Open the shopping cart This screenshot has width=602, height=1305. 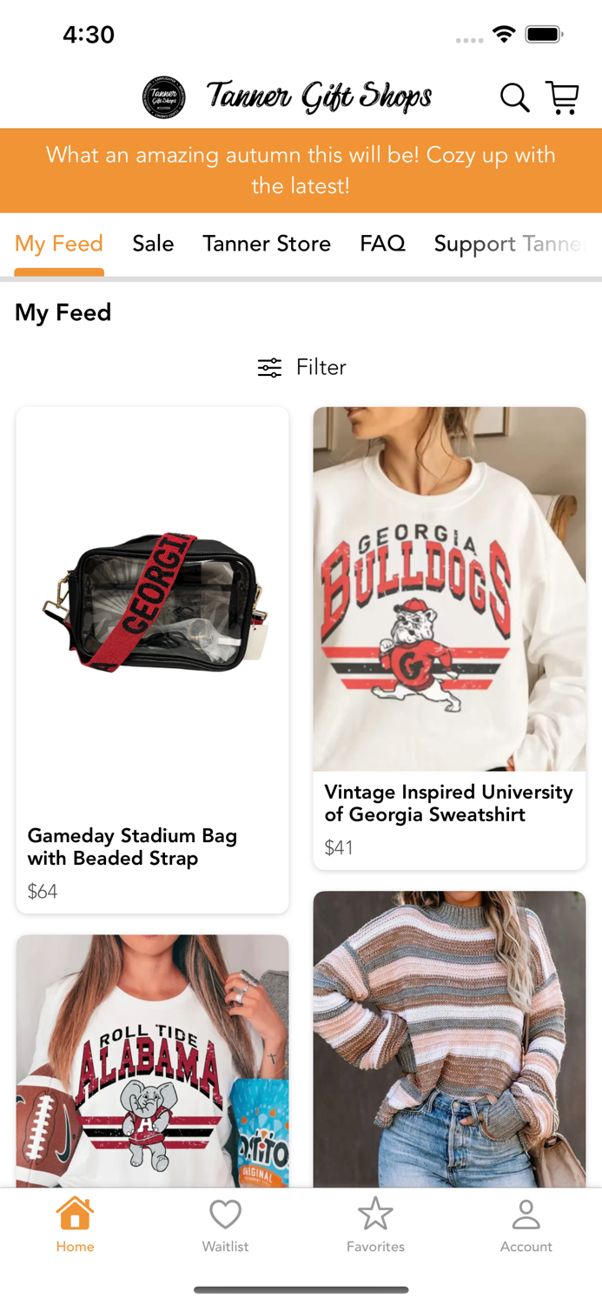pos(562,98)
